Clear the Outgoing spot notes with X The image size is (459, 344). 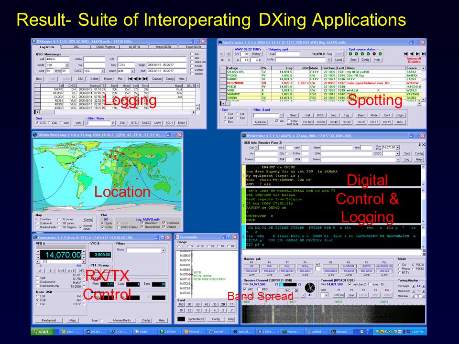click(x=329, y=60)
